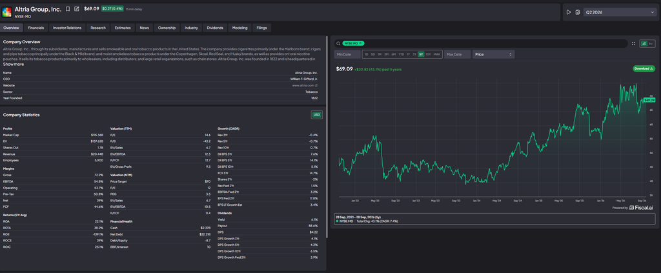This screenshot has width=661, height=273.
Task: Open the Investor Relations tab
Action: (67, 28)
